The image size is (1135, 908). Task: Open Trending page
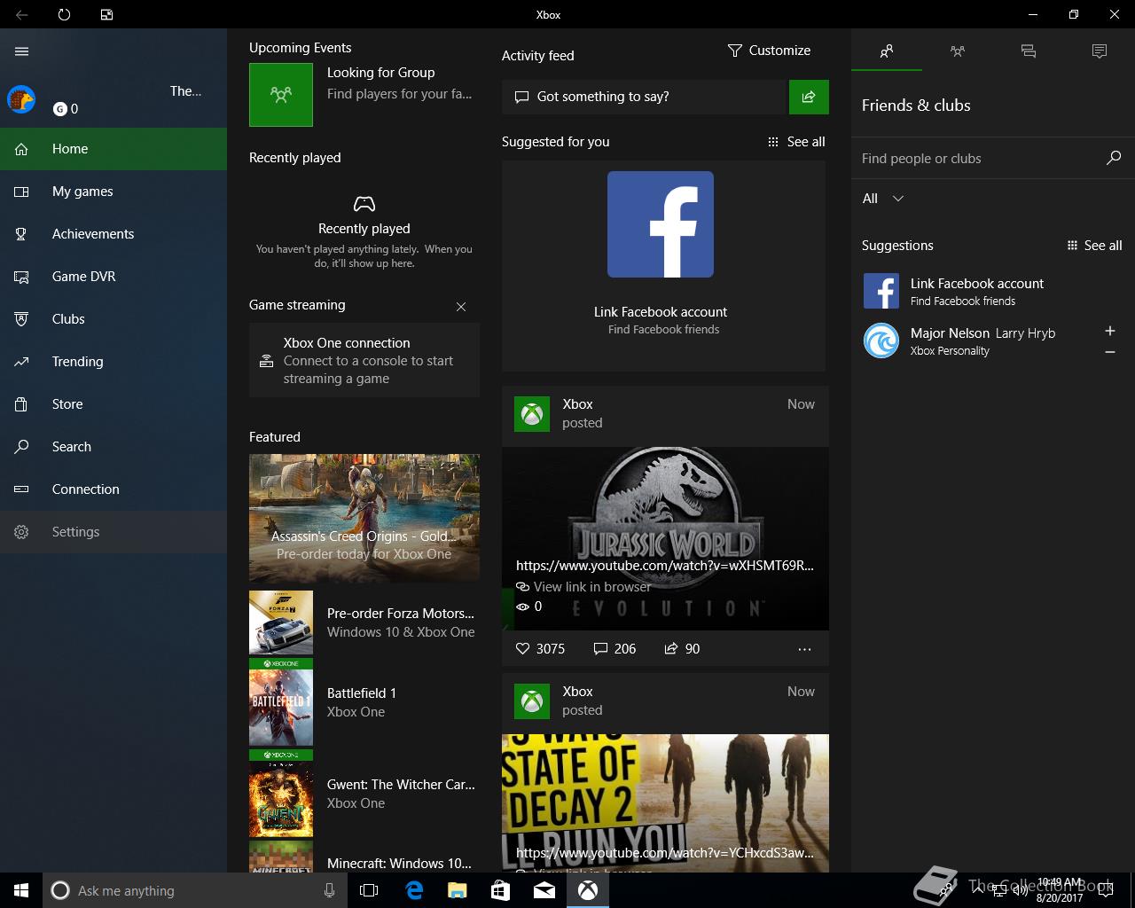[113, 362]
